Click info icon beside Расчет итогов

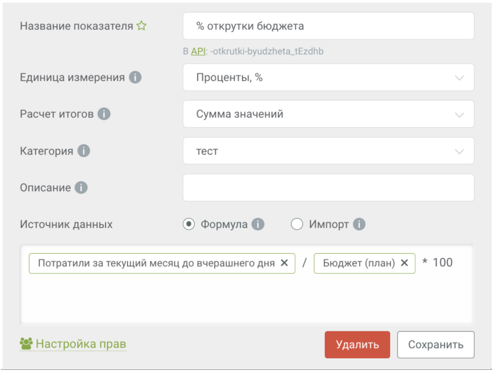pos(104,114)
